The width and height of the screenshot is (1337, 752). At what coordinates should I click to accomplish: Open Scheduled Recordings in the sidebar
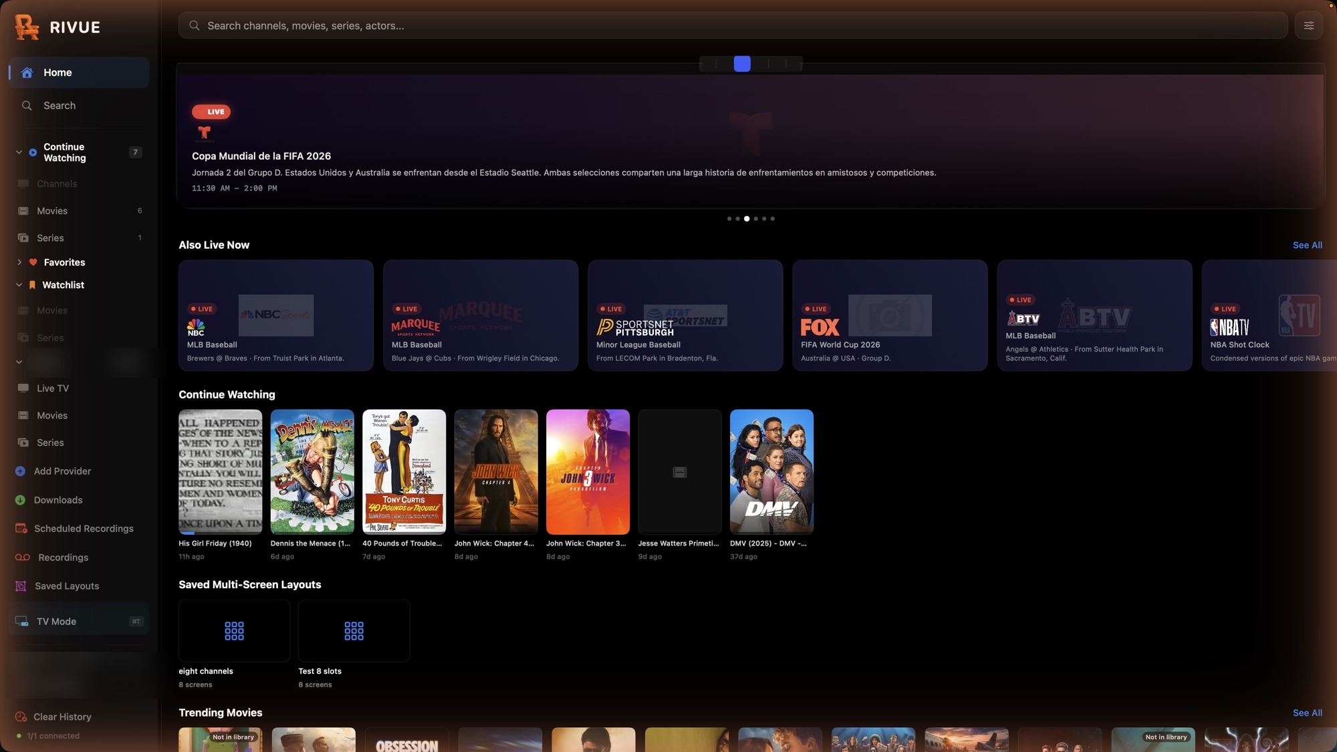click(79, 529)
